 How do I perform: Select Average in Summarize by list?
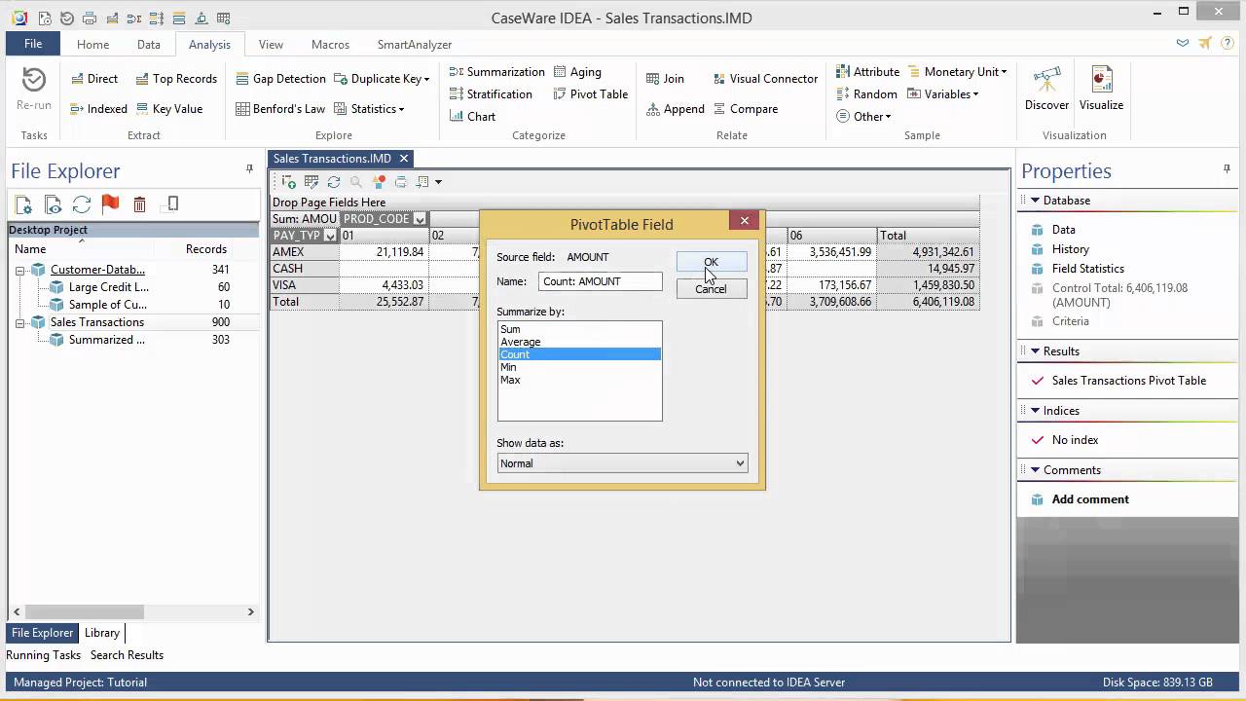[579, 342]
